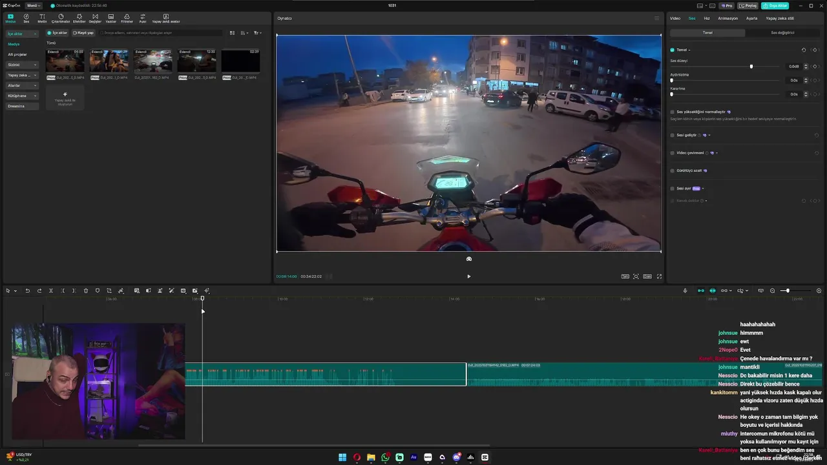Screen dimensions: 827x465
Task: Open WhatsApp from the taskbar
Action: pyautogui.click(x=386, y=457)
